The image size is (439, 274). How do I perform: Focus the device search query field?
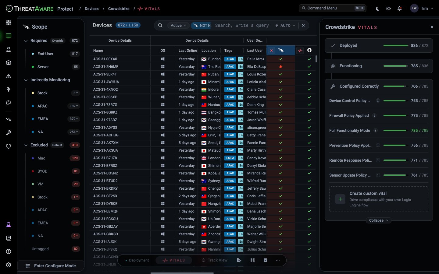point(242,26)
